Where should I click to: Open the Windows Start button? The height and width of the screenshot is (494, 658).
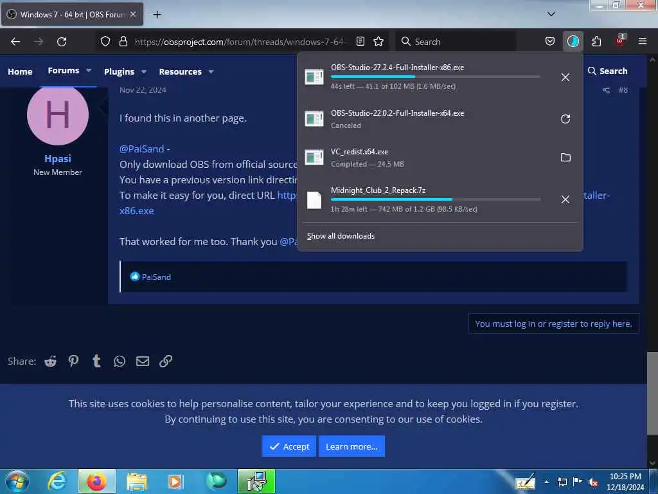17,481
